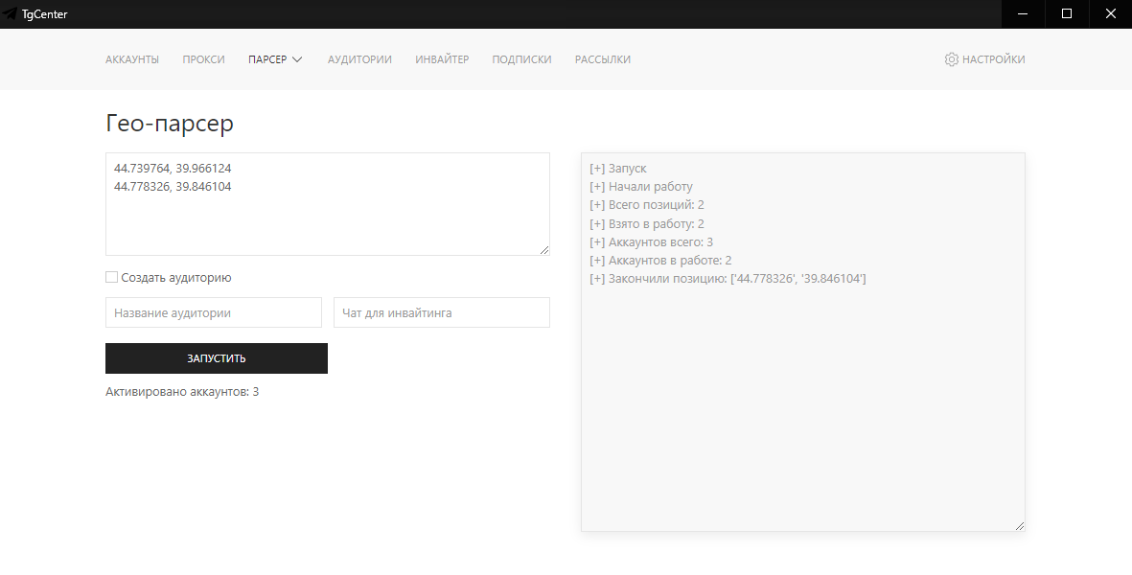Minimize the TgCenter window

click(x=1024, y=14)
